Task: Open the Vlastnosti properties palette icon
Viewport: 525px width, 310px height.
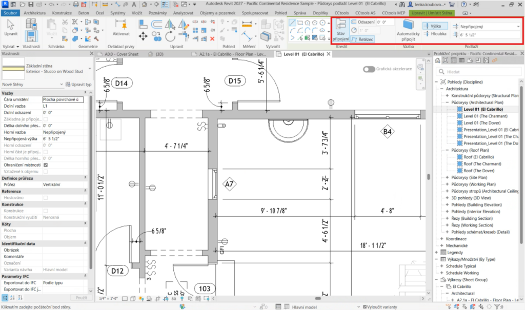Action: pyautogui.click(x=31, y=37)
